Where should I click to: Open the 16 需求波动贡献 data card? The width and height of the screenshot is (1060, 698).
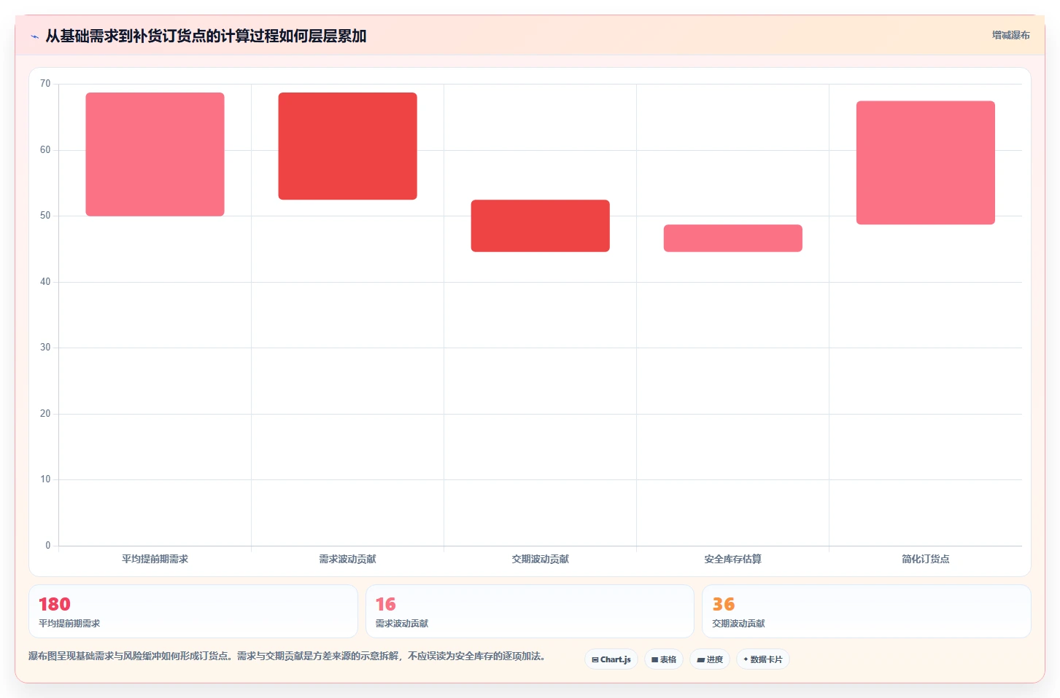coord(530,611)
